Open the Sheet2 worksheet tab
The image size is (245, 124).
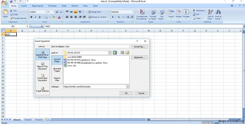(28, 120)
